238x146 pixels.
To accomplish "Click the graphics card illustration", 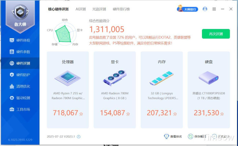I will click(115, 78).
